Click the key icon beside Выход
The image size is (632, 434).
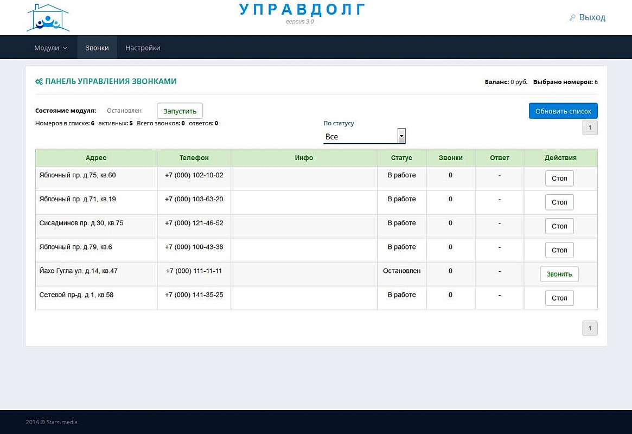point(572,18)
